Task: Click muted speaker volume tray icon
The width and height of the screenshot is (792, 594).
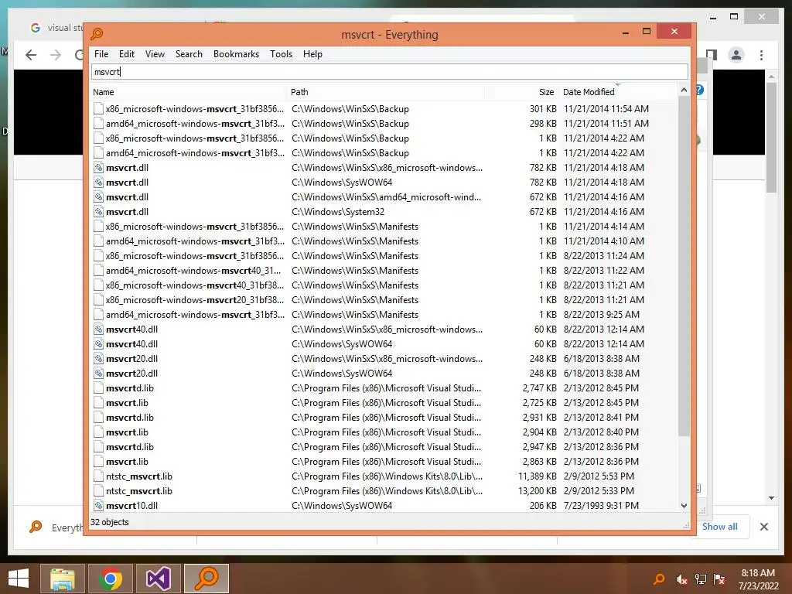Action: coord(681,579)
